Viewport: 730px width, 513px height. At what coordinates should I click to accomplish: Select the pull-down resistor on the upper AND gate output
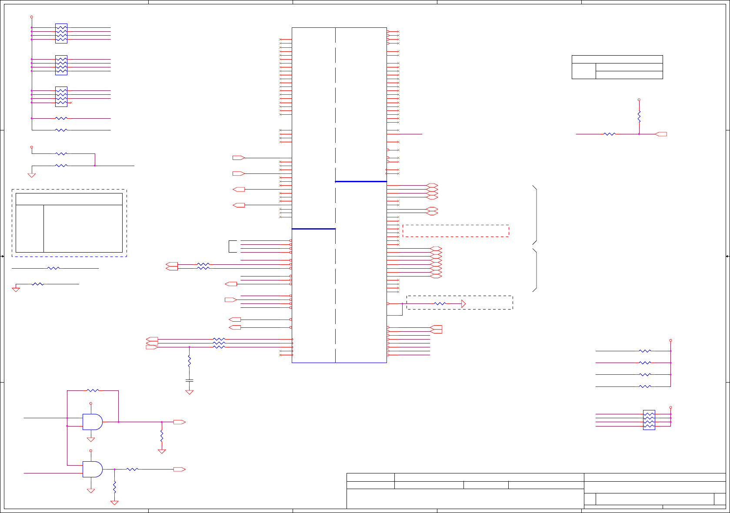tap(162, 436)
